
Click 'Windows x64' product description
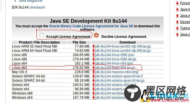[x=22, y=98]
